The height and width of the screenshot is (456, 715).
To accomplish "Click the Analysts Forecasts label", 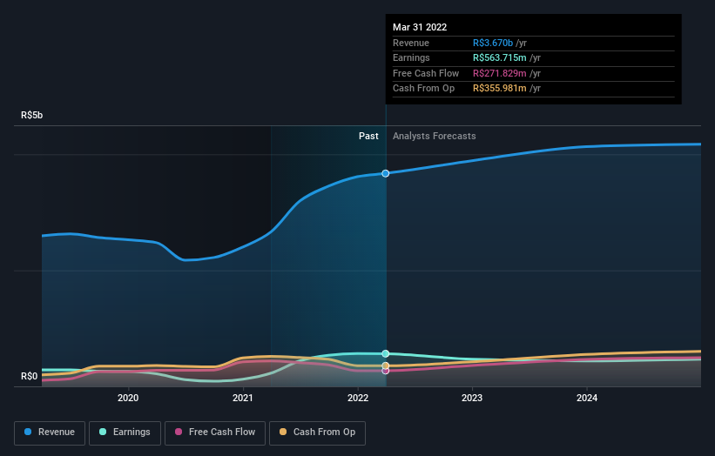I will 434,136.
